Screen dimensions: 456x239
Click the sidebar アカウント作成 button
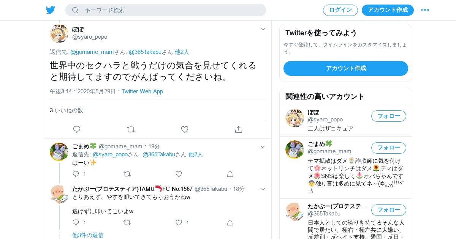pyautogui.click(x=346, y=68)
